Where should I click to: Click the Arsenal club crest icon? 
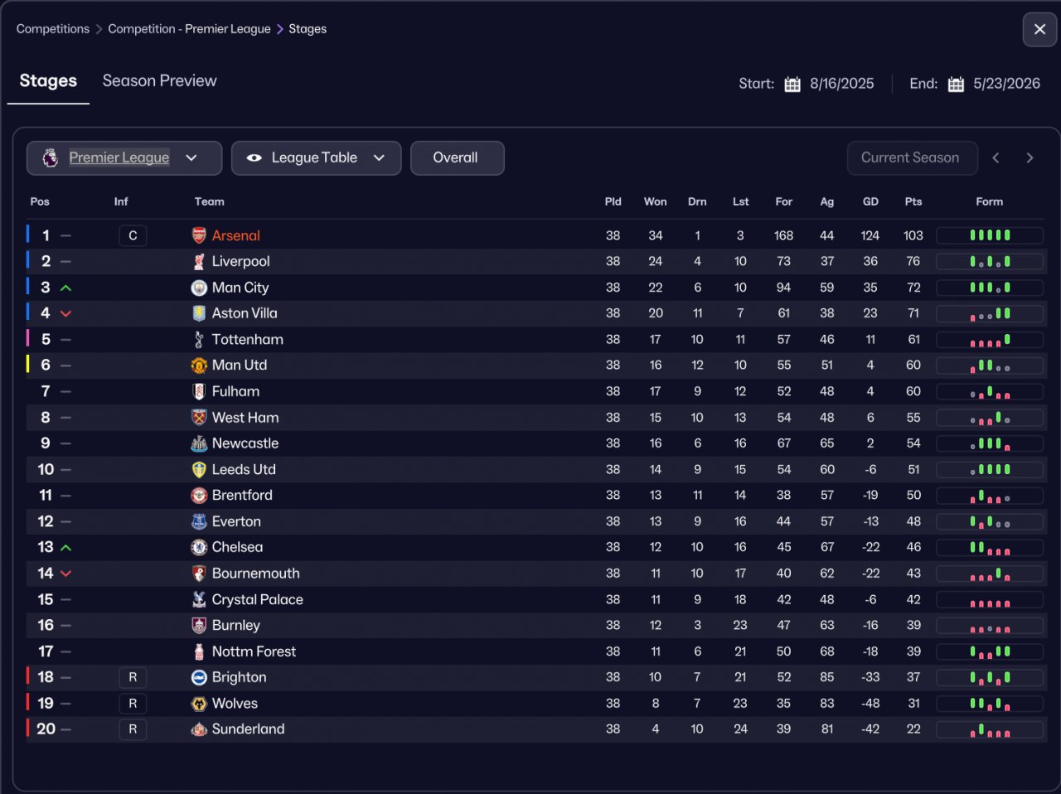coord(199,235)
